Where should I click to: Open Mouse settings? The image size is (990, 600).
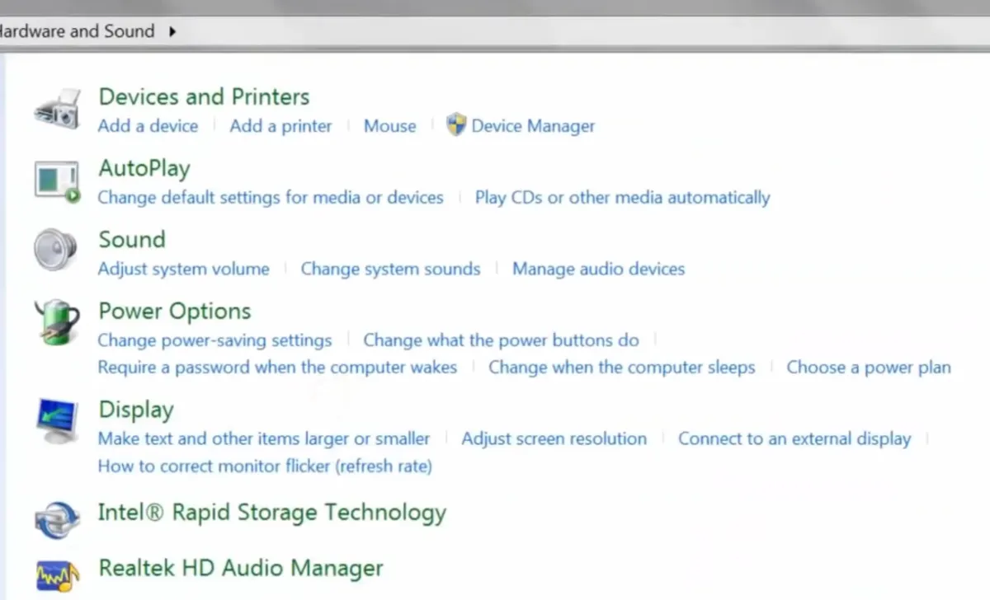[389, 125]
